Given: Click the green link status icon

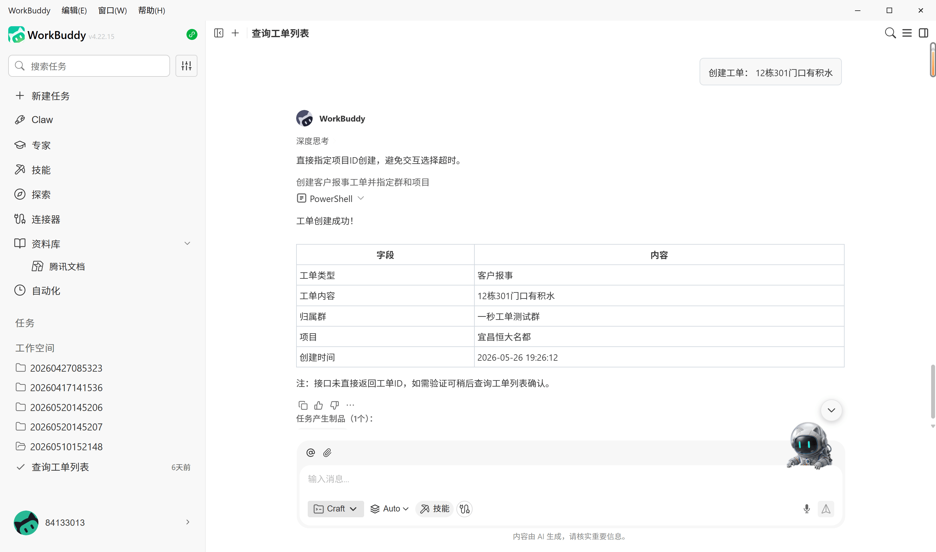Looking at the screenshot, I should click(192, 35).
